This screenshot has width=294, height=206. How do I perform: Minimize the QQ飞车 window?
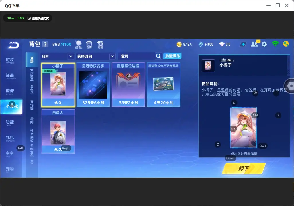point(268,5)
